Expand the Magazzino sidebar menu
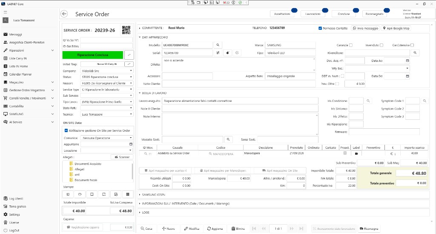Viewport: 436px width, 234px height. click(x=29, y=82)
